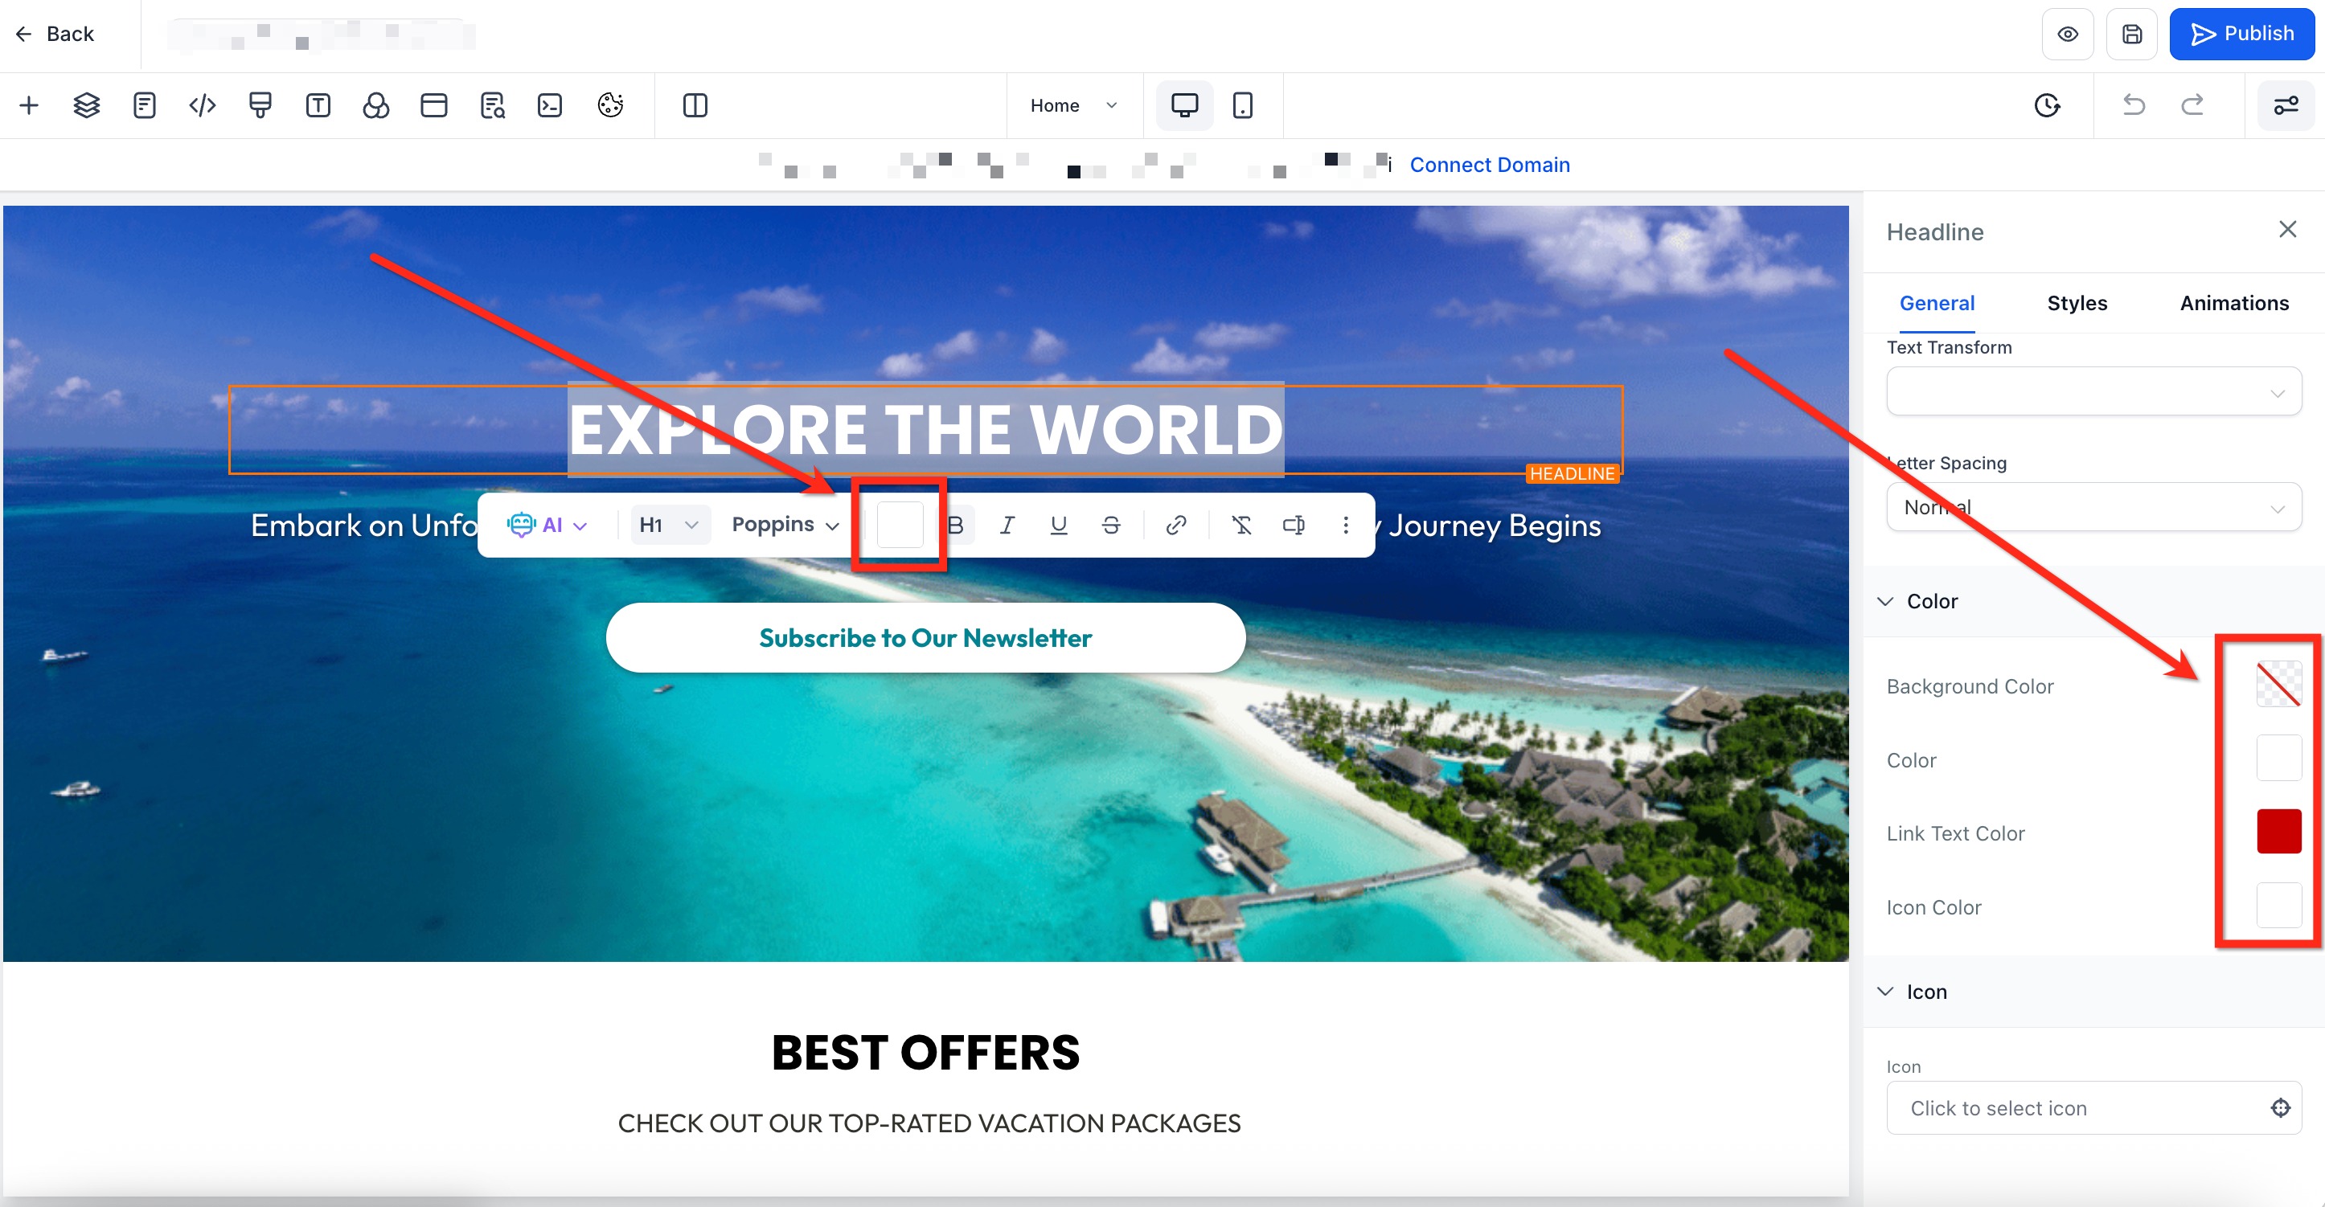Image resolution: width=2325 pixels, height=1207 pixels.
Task: Switch to mobile device view
Action: (x=1242, y=105)
